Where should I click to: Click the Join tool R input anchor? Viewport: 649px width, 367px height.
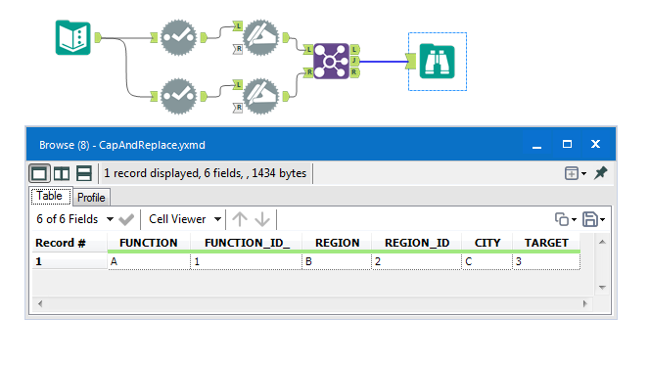tap(308, 72)
